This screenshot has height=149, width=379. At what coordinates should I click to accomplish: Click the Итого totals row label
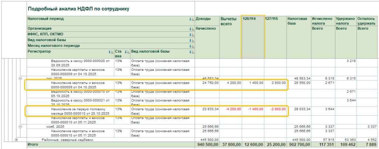point(34,144)
